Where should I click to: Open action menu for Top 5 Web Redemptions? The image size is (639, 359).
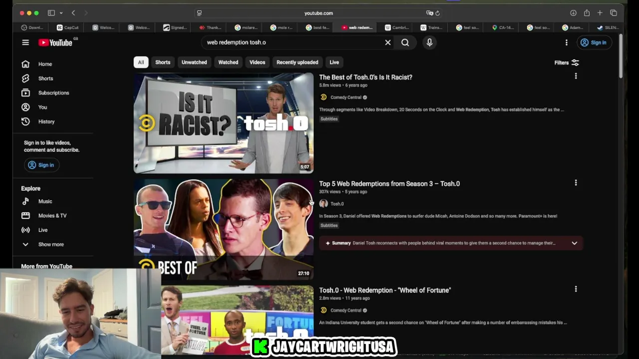(576, 183)
